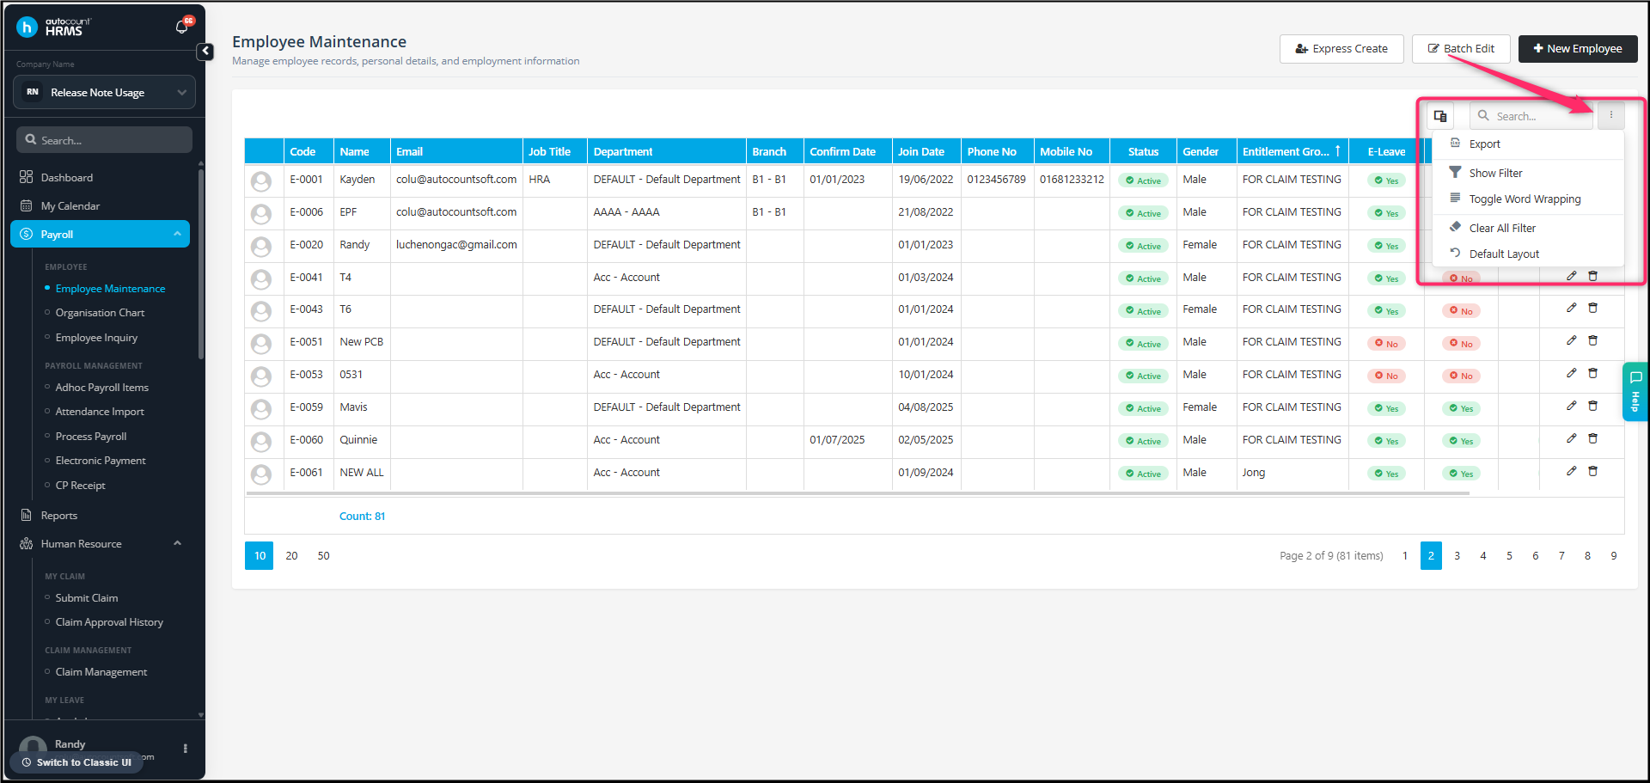
Task: Delete employee E-0059 with the trash icon
Action: (1592, 406)
